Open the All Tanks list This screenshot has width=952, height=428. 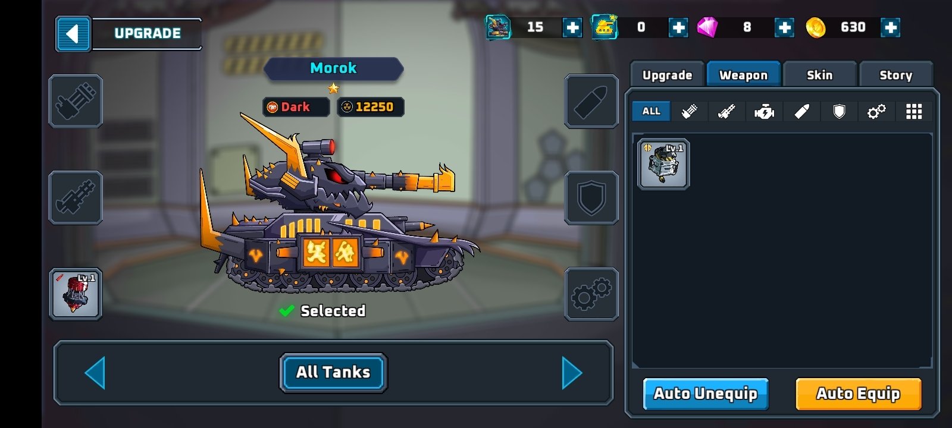coord(333,373)
